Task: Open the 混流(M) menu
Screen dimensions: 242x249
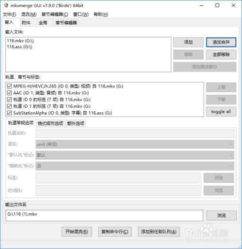Action: coord(29,15)
